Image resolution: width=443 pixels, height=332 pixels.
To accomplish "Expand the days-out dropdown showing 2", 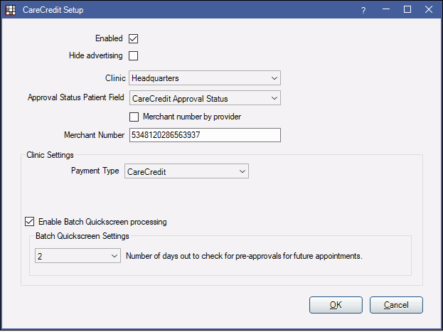I will (x=78, y=256).
